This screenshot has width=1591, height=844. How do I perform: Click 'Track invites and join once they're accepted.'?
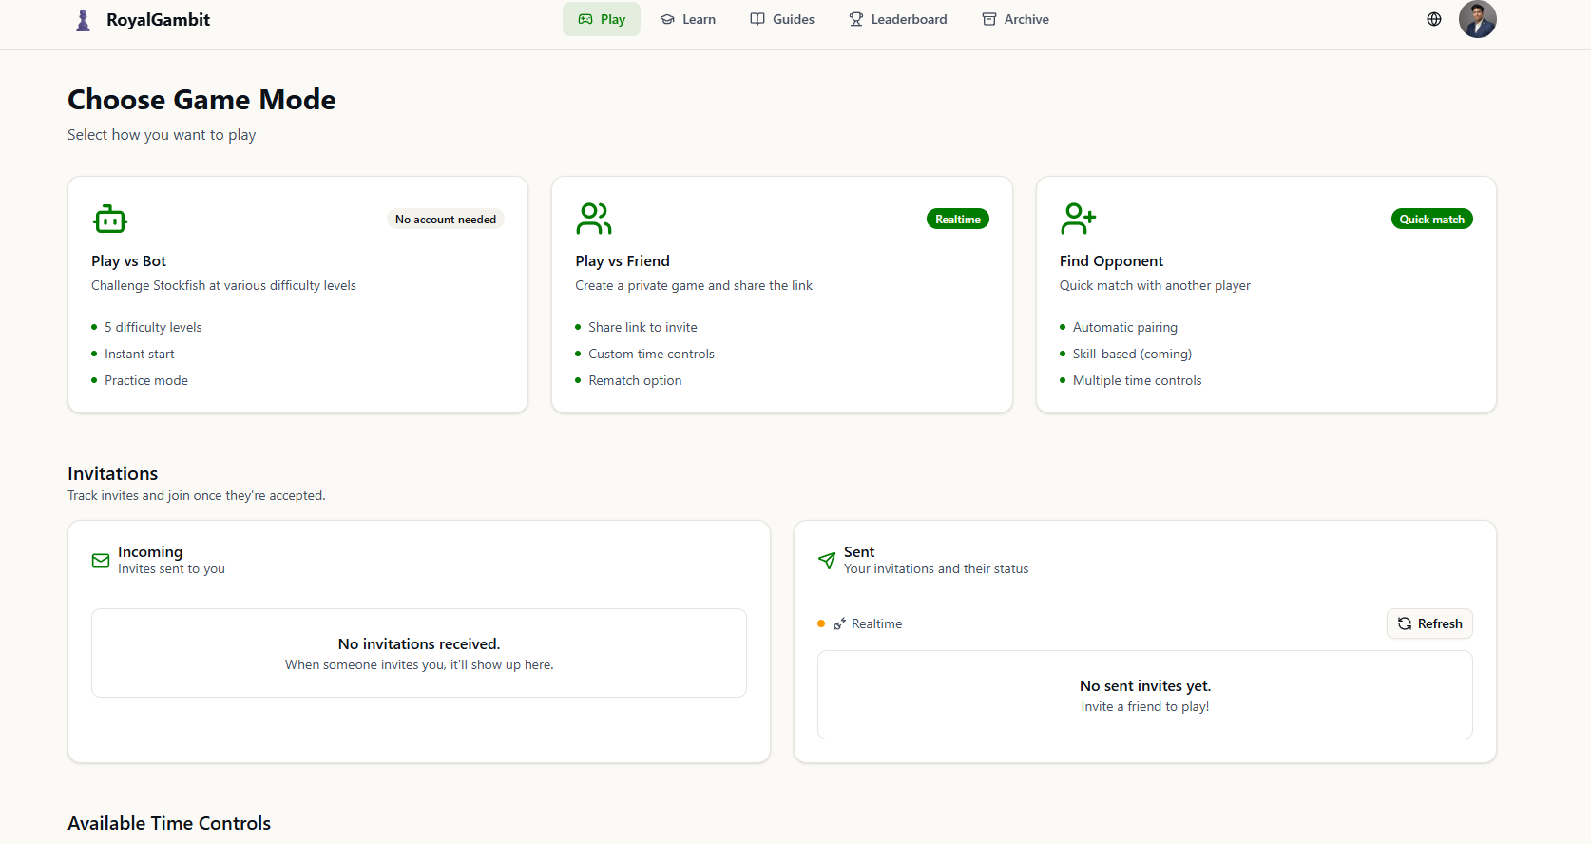click(x=197, y=495)
